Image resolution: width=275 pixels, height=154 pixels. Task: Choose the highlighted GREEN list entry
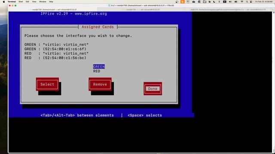pyautogui.click(x=99, y=67)
